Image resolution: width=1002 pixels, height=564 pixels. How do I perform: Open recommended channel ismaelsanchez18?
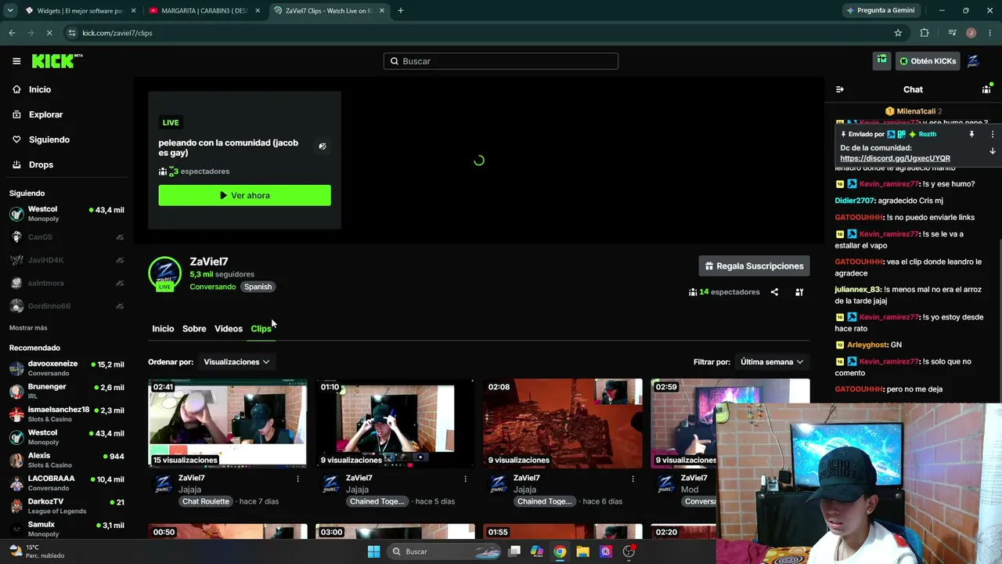67,414
